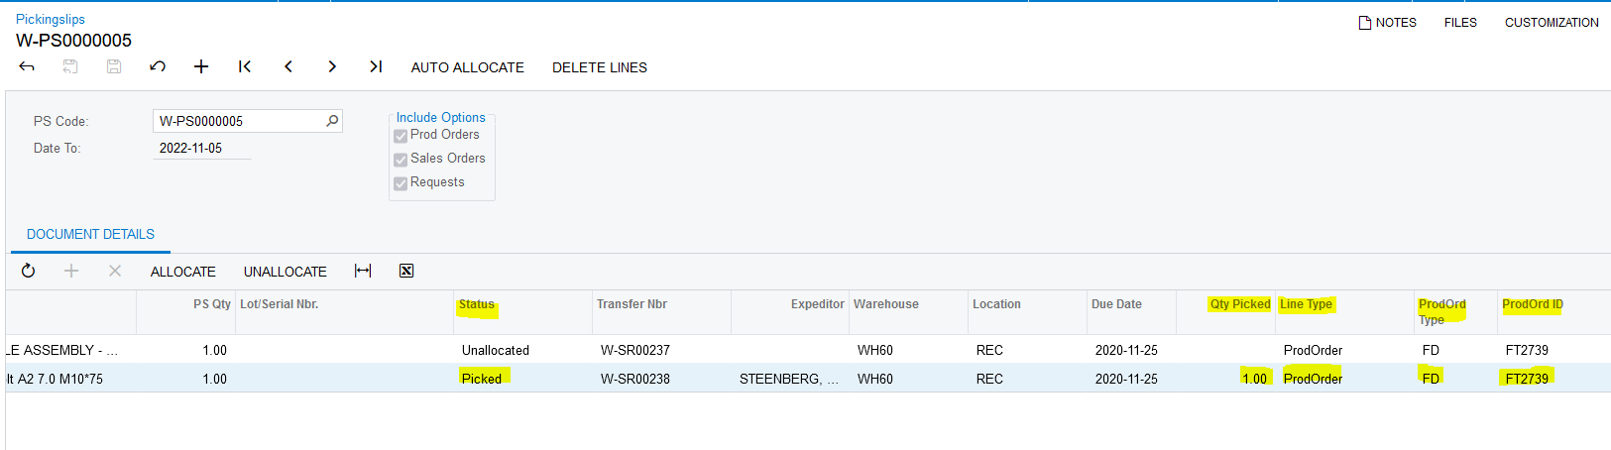The image size is (1611, 450).
Task: Open the Document Details tab
Action: click(90, 234)
